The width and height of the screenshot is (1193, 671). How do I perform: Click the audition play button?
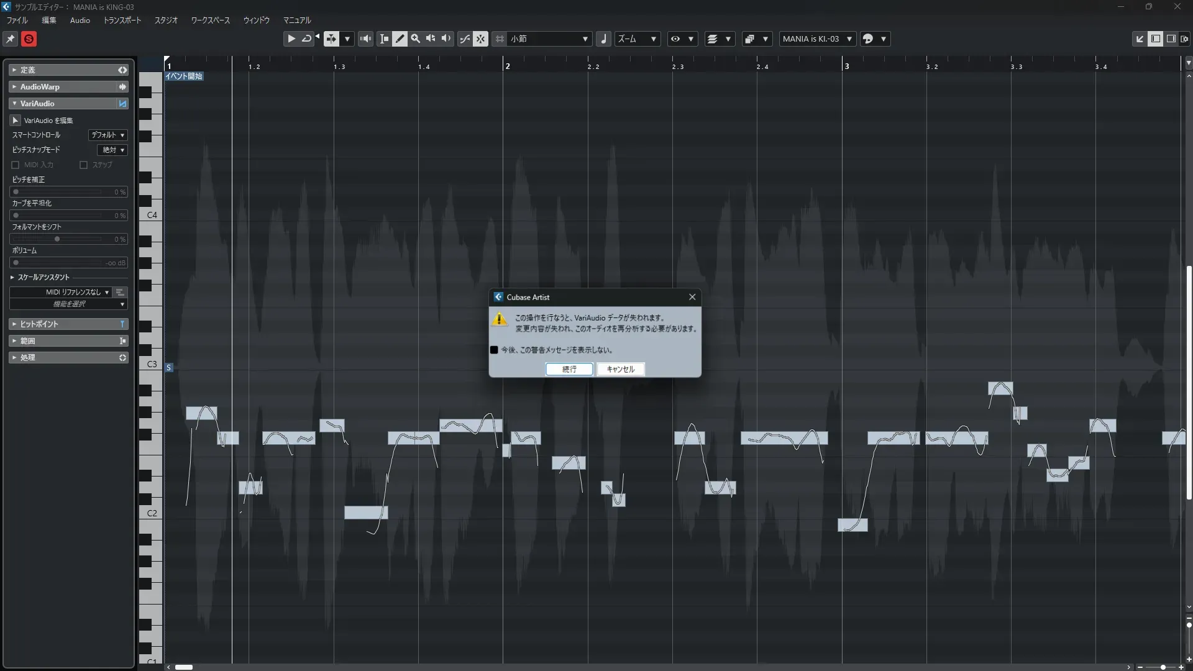[291, 39]
